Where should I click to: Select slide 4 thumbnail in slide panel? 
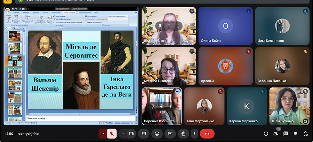click(x=15, y=73)
